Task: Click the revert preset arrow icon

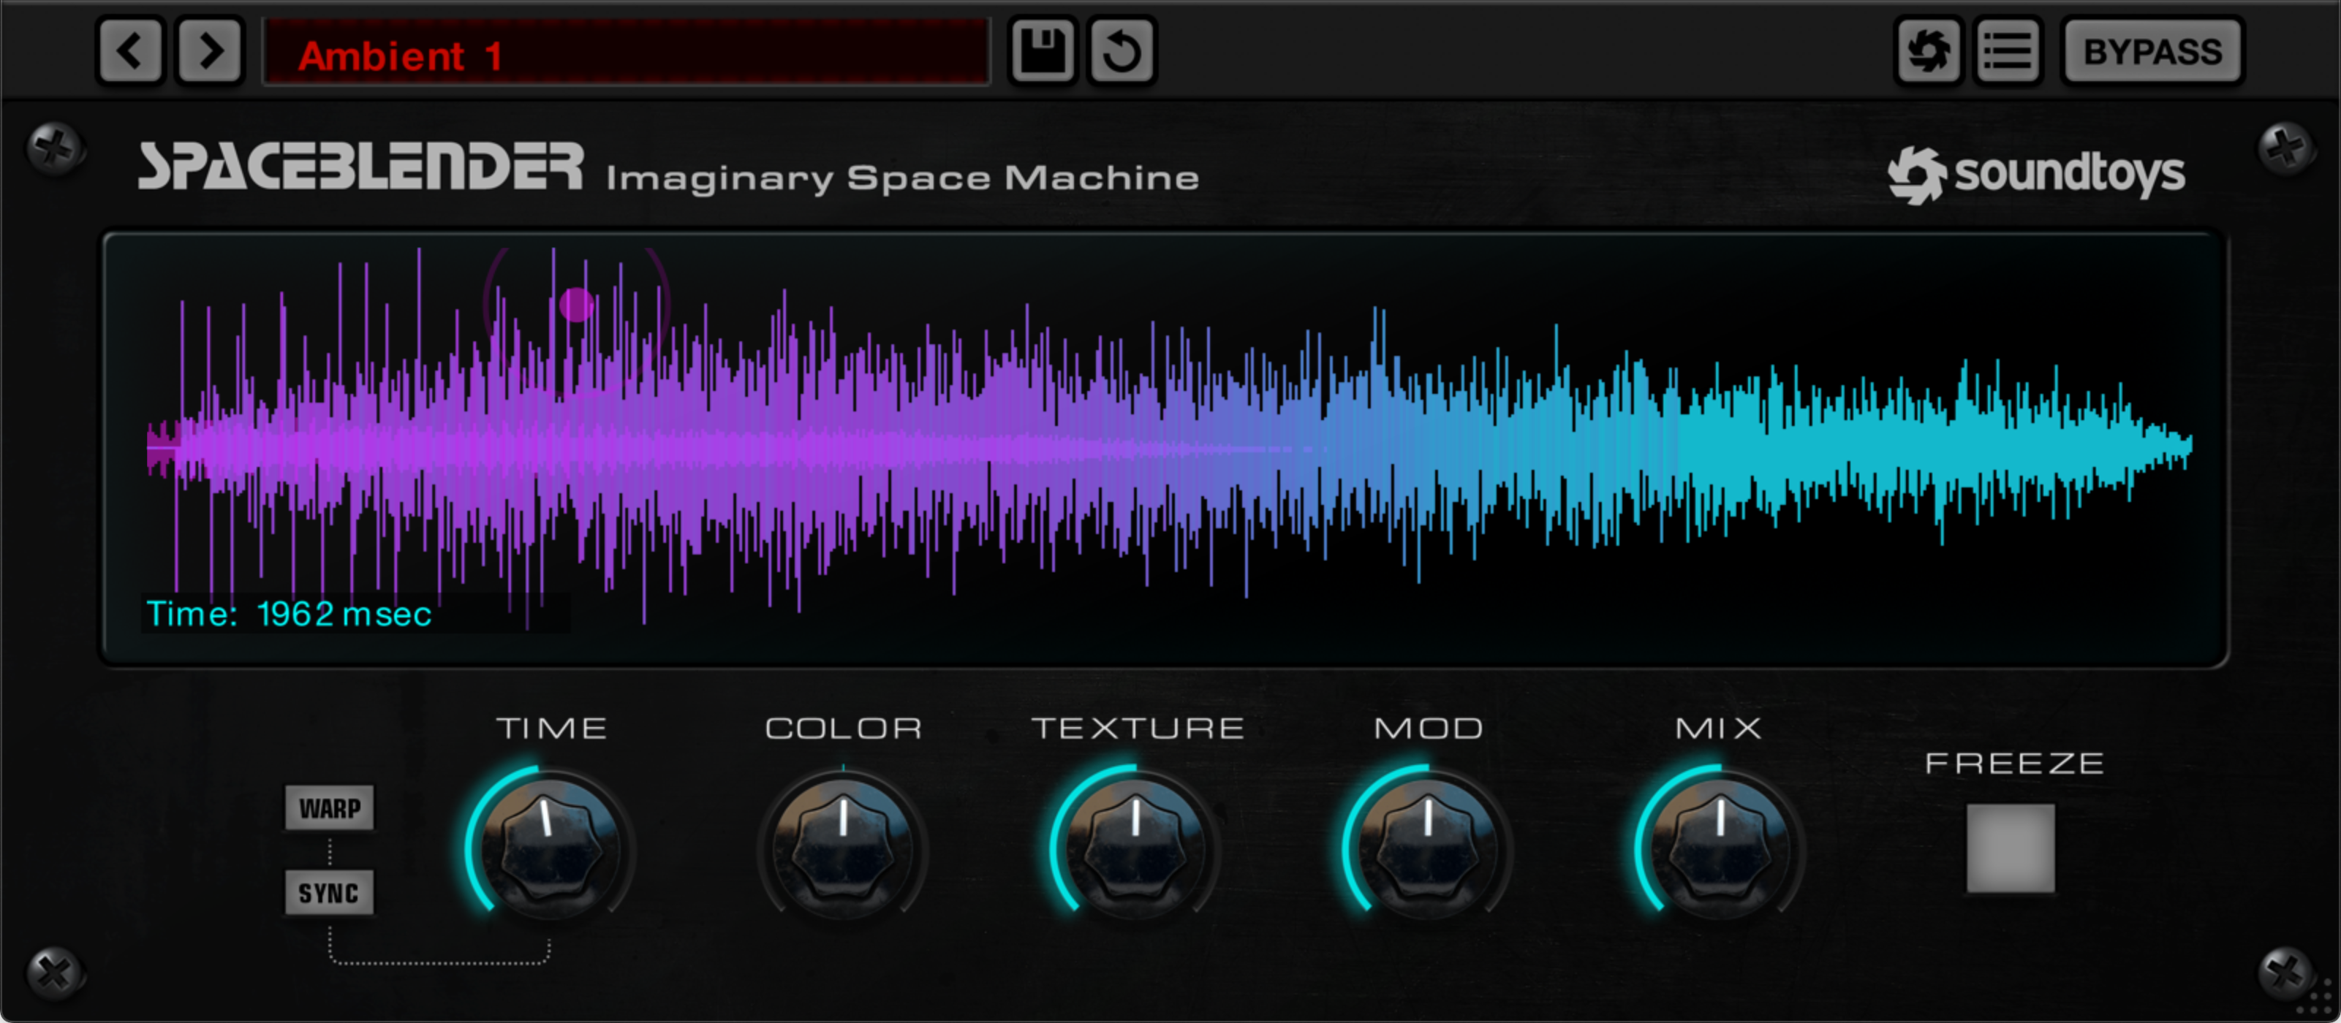Action: [x=1119, y=51]
